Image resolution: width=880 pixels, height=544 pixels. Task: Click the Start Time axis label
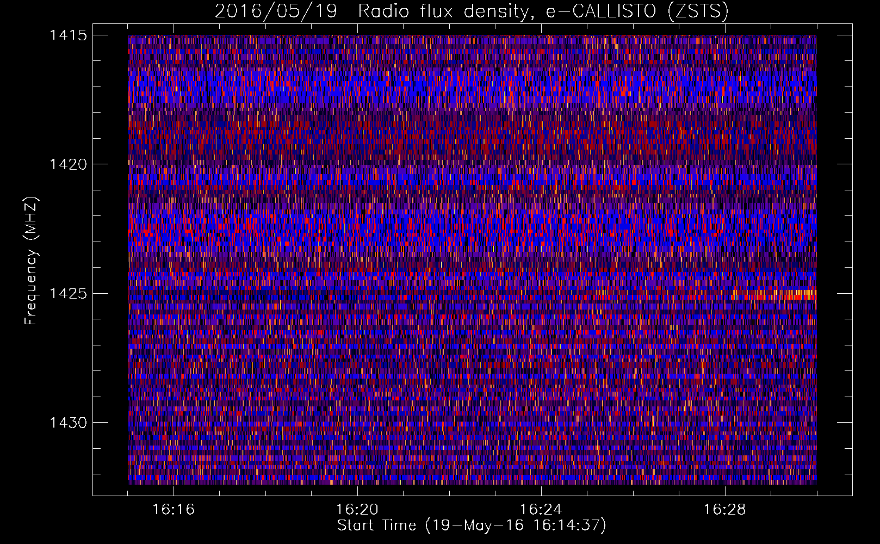(472, 526)
